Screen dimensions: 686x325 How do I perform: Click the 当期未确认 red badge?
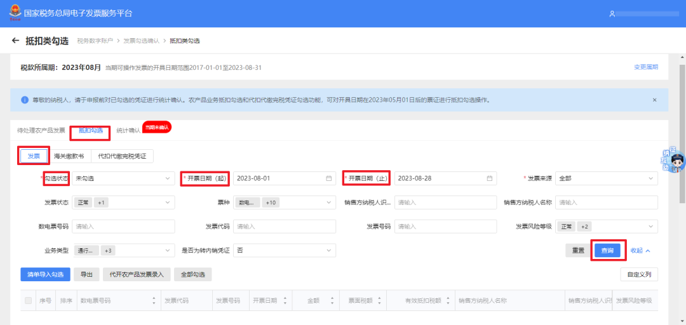pyautogui.click(x=157, y=127)
